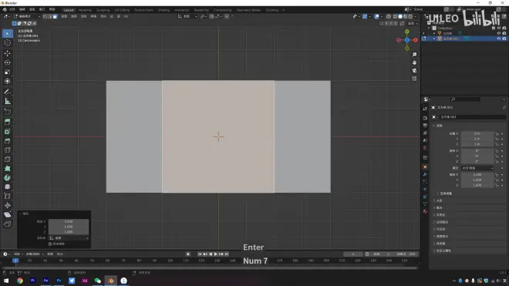Viewport: 509px width, 286px height.
Task: Toggle proportional checkbox in operator panel
Action: (50, 244)
